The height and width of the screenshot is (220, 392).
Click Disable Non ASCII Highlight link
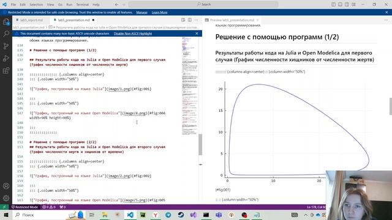[x=133, y=34]
